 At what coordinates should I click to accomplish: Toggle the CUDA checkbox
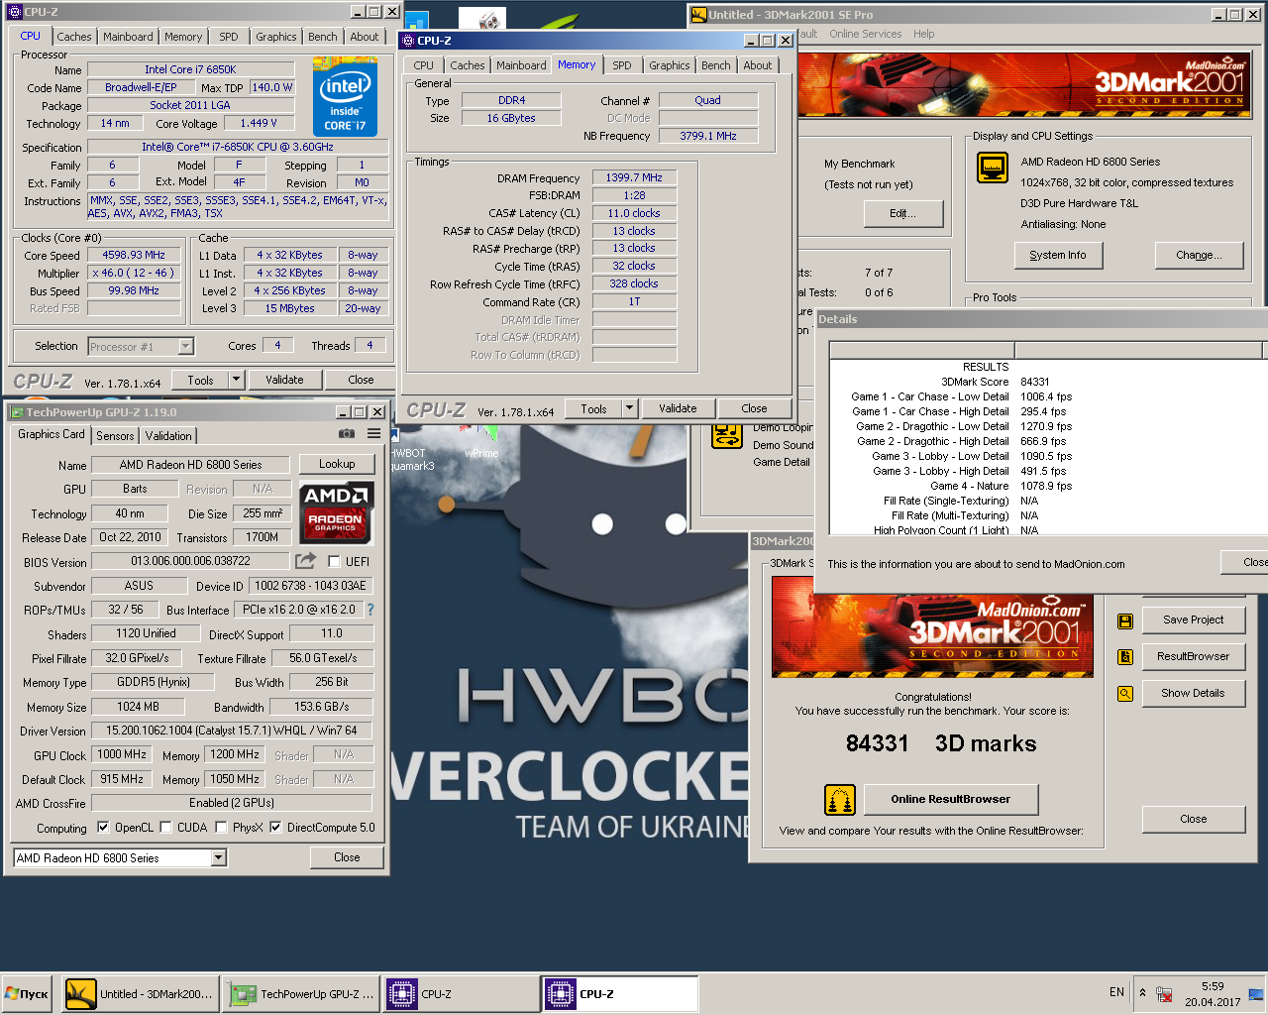pyautogui.click(x=165, y=827)
